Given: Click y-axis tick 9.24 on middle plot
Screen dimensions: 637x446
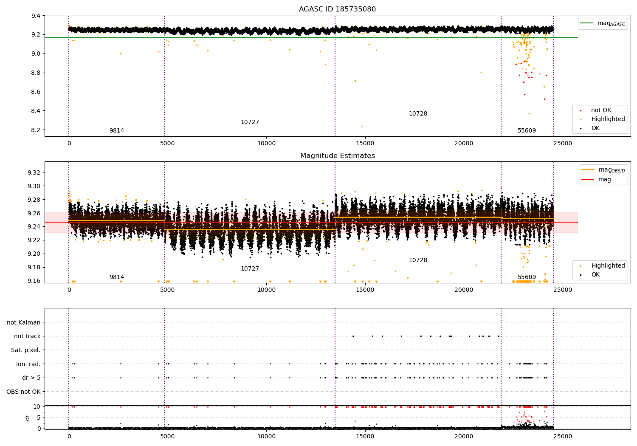Looking at the screenshot, I should point(34,227).
